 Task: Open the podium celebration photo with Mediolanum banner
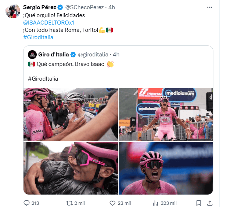pos(166,115)
